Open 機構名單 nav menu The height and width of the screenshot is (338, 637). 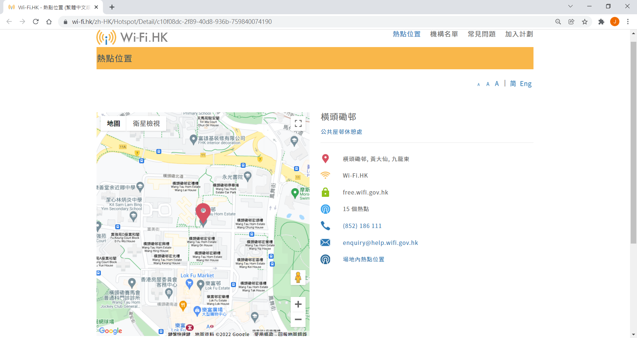pos(444,34)
